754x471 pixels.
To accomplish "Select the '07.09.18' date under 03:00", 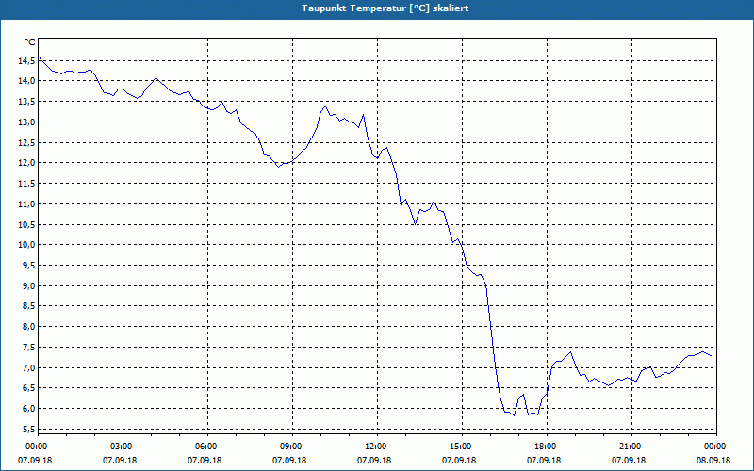I will [120, 461].
